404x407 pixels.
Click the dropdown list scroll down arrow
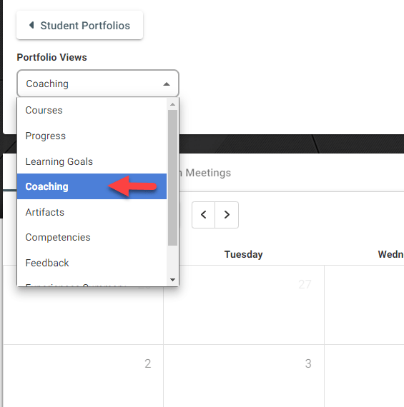(172, 280)
